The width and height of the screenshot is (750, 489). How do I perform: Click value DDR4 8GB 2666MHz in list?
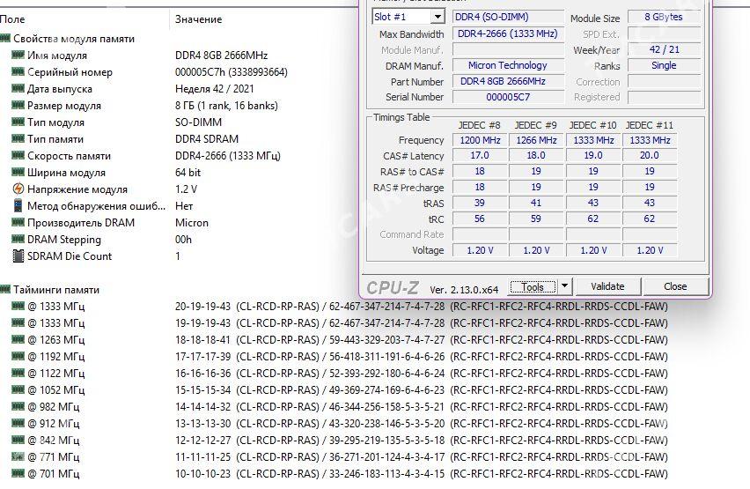(x=221, y=56)
